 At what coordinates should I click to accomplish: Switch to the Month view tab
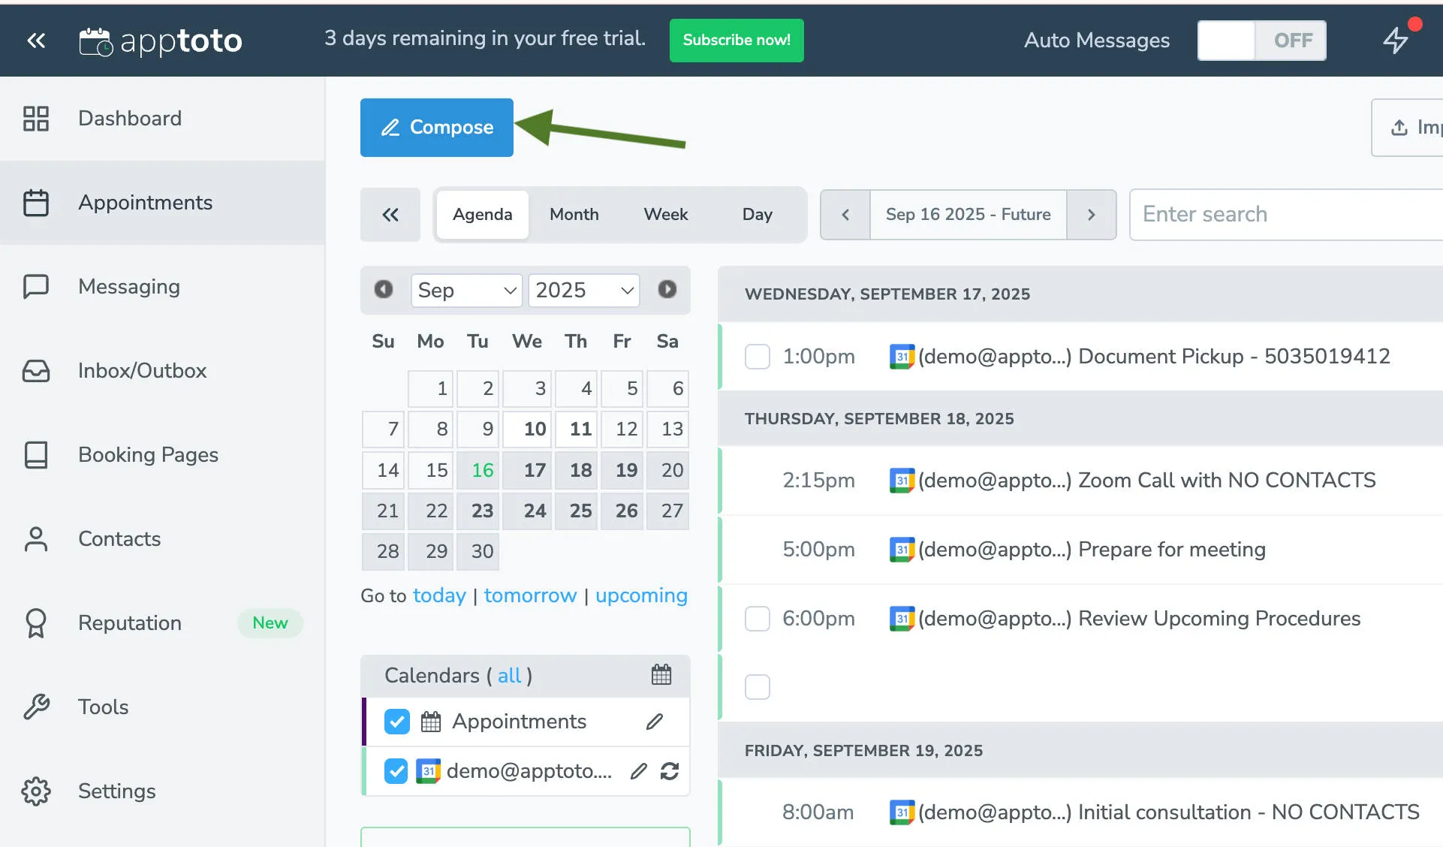tap(574, 215)
